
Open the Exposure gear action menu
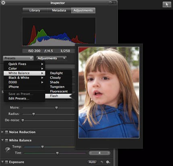tap(108, 162)
